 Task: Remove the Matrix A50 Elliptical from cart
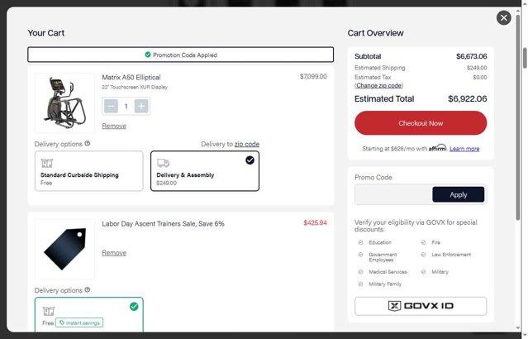coord(114,126)
